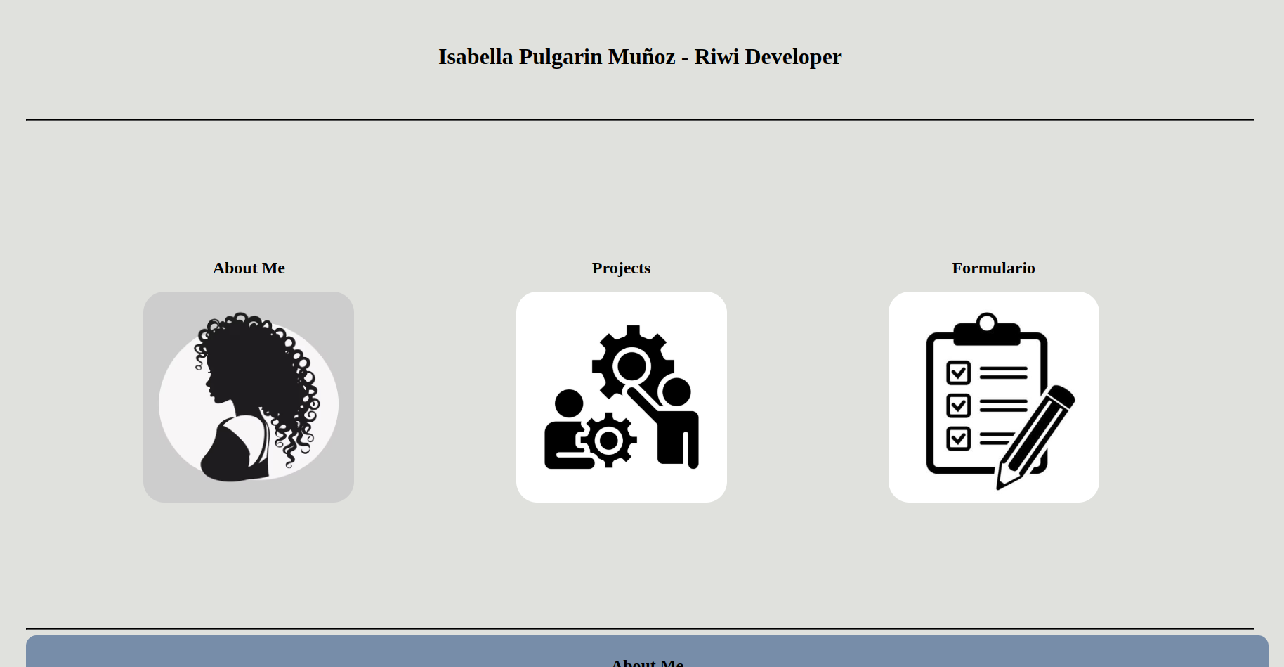Image resolution: width=1284 pixels, height=667 pixels.
Task: Click the small gear in Projects icon
Action: pyautogui.click(x=608, y=441)
